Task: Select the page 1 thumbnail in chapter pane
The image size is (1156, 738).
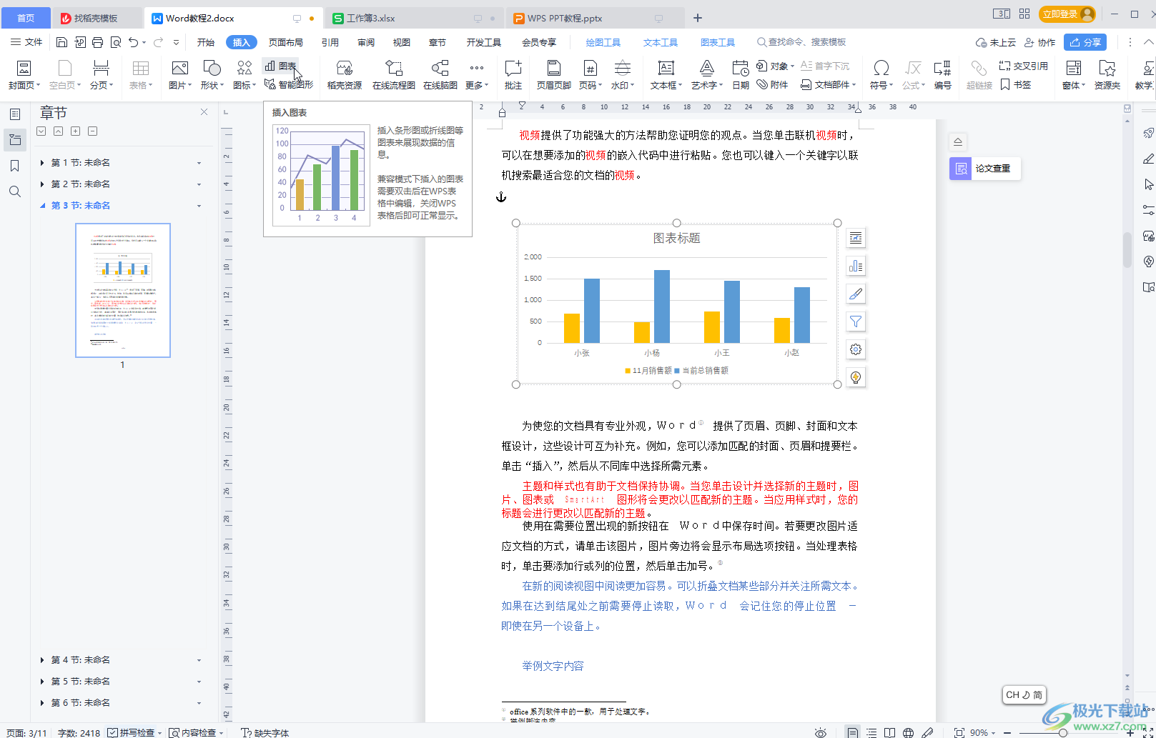Action: coord(123,290)
